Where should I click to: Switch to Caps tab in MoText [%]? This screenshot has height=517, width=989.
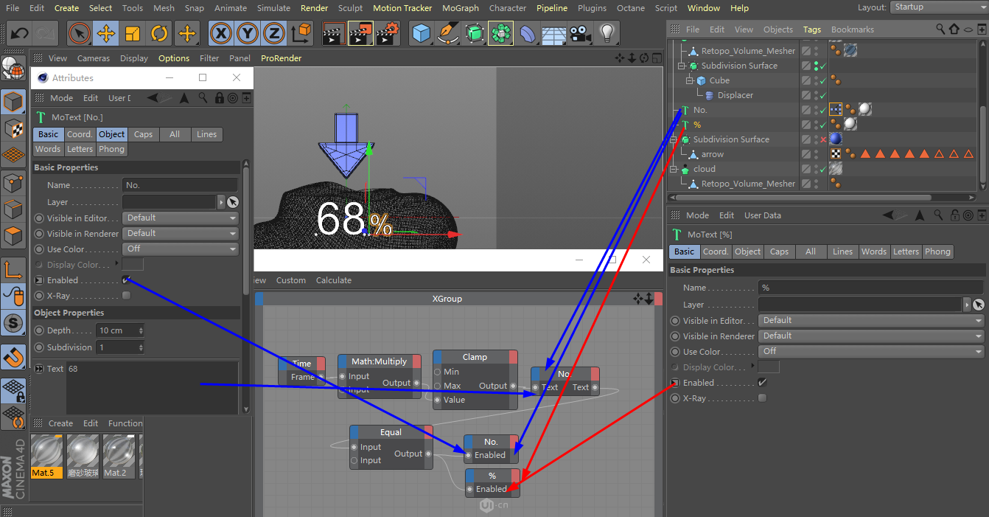click(779, 251)
